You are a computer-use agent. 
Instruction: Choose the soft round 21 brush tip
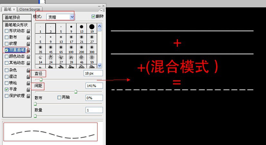coord(82,39)
